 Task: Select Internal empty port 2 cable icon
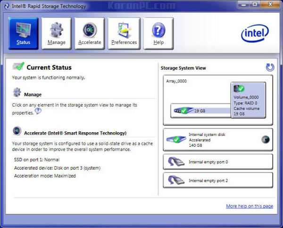click(176, 180)
